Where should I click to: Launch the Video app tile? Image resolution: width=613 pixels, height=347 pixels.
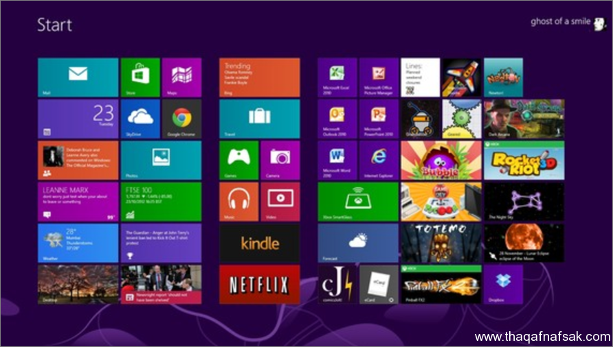[x=280, y=202]
